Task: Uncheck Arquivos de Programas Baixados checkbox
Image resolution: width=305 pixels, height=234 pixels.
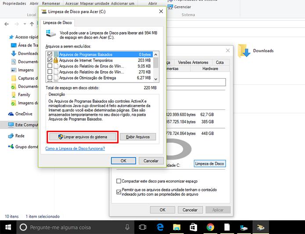Action: 50,54
